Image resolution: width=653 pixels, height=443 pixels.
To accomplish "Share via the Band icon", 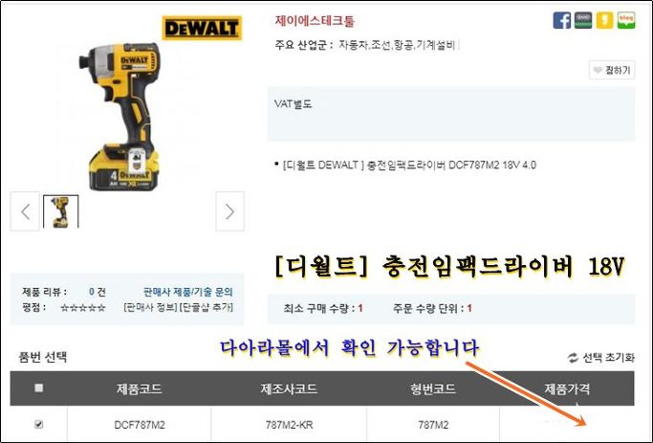I will 583,20.
